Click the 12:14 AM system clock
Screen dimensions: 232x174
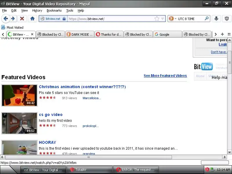click(x=223, y=170)
